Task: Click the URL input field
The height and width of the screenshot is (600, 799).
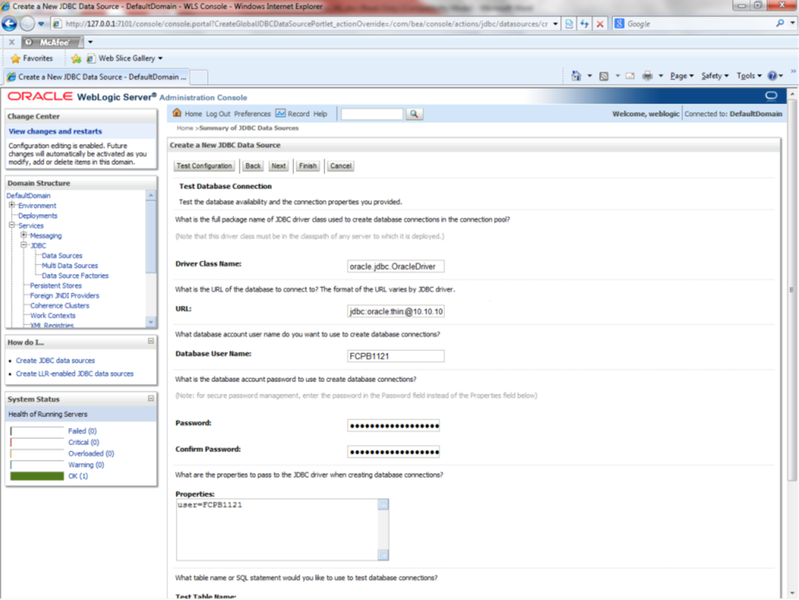Action: (x=395, y=311)
